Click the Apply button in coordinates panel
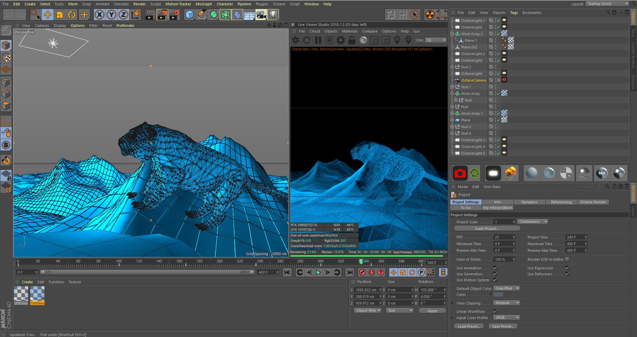Image resolution: width=637 pixels, height=337 pixels. (432, 311)
